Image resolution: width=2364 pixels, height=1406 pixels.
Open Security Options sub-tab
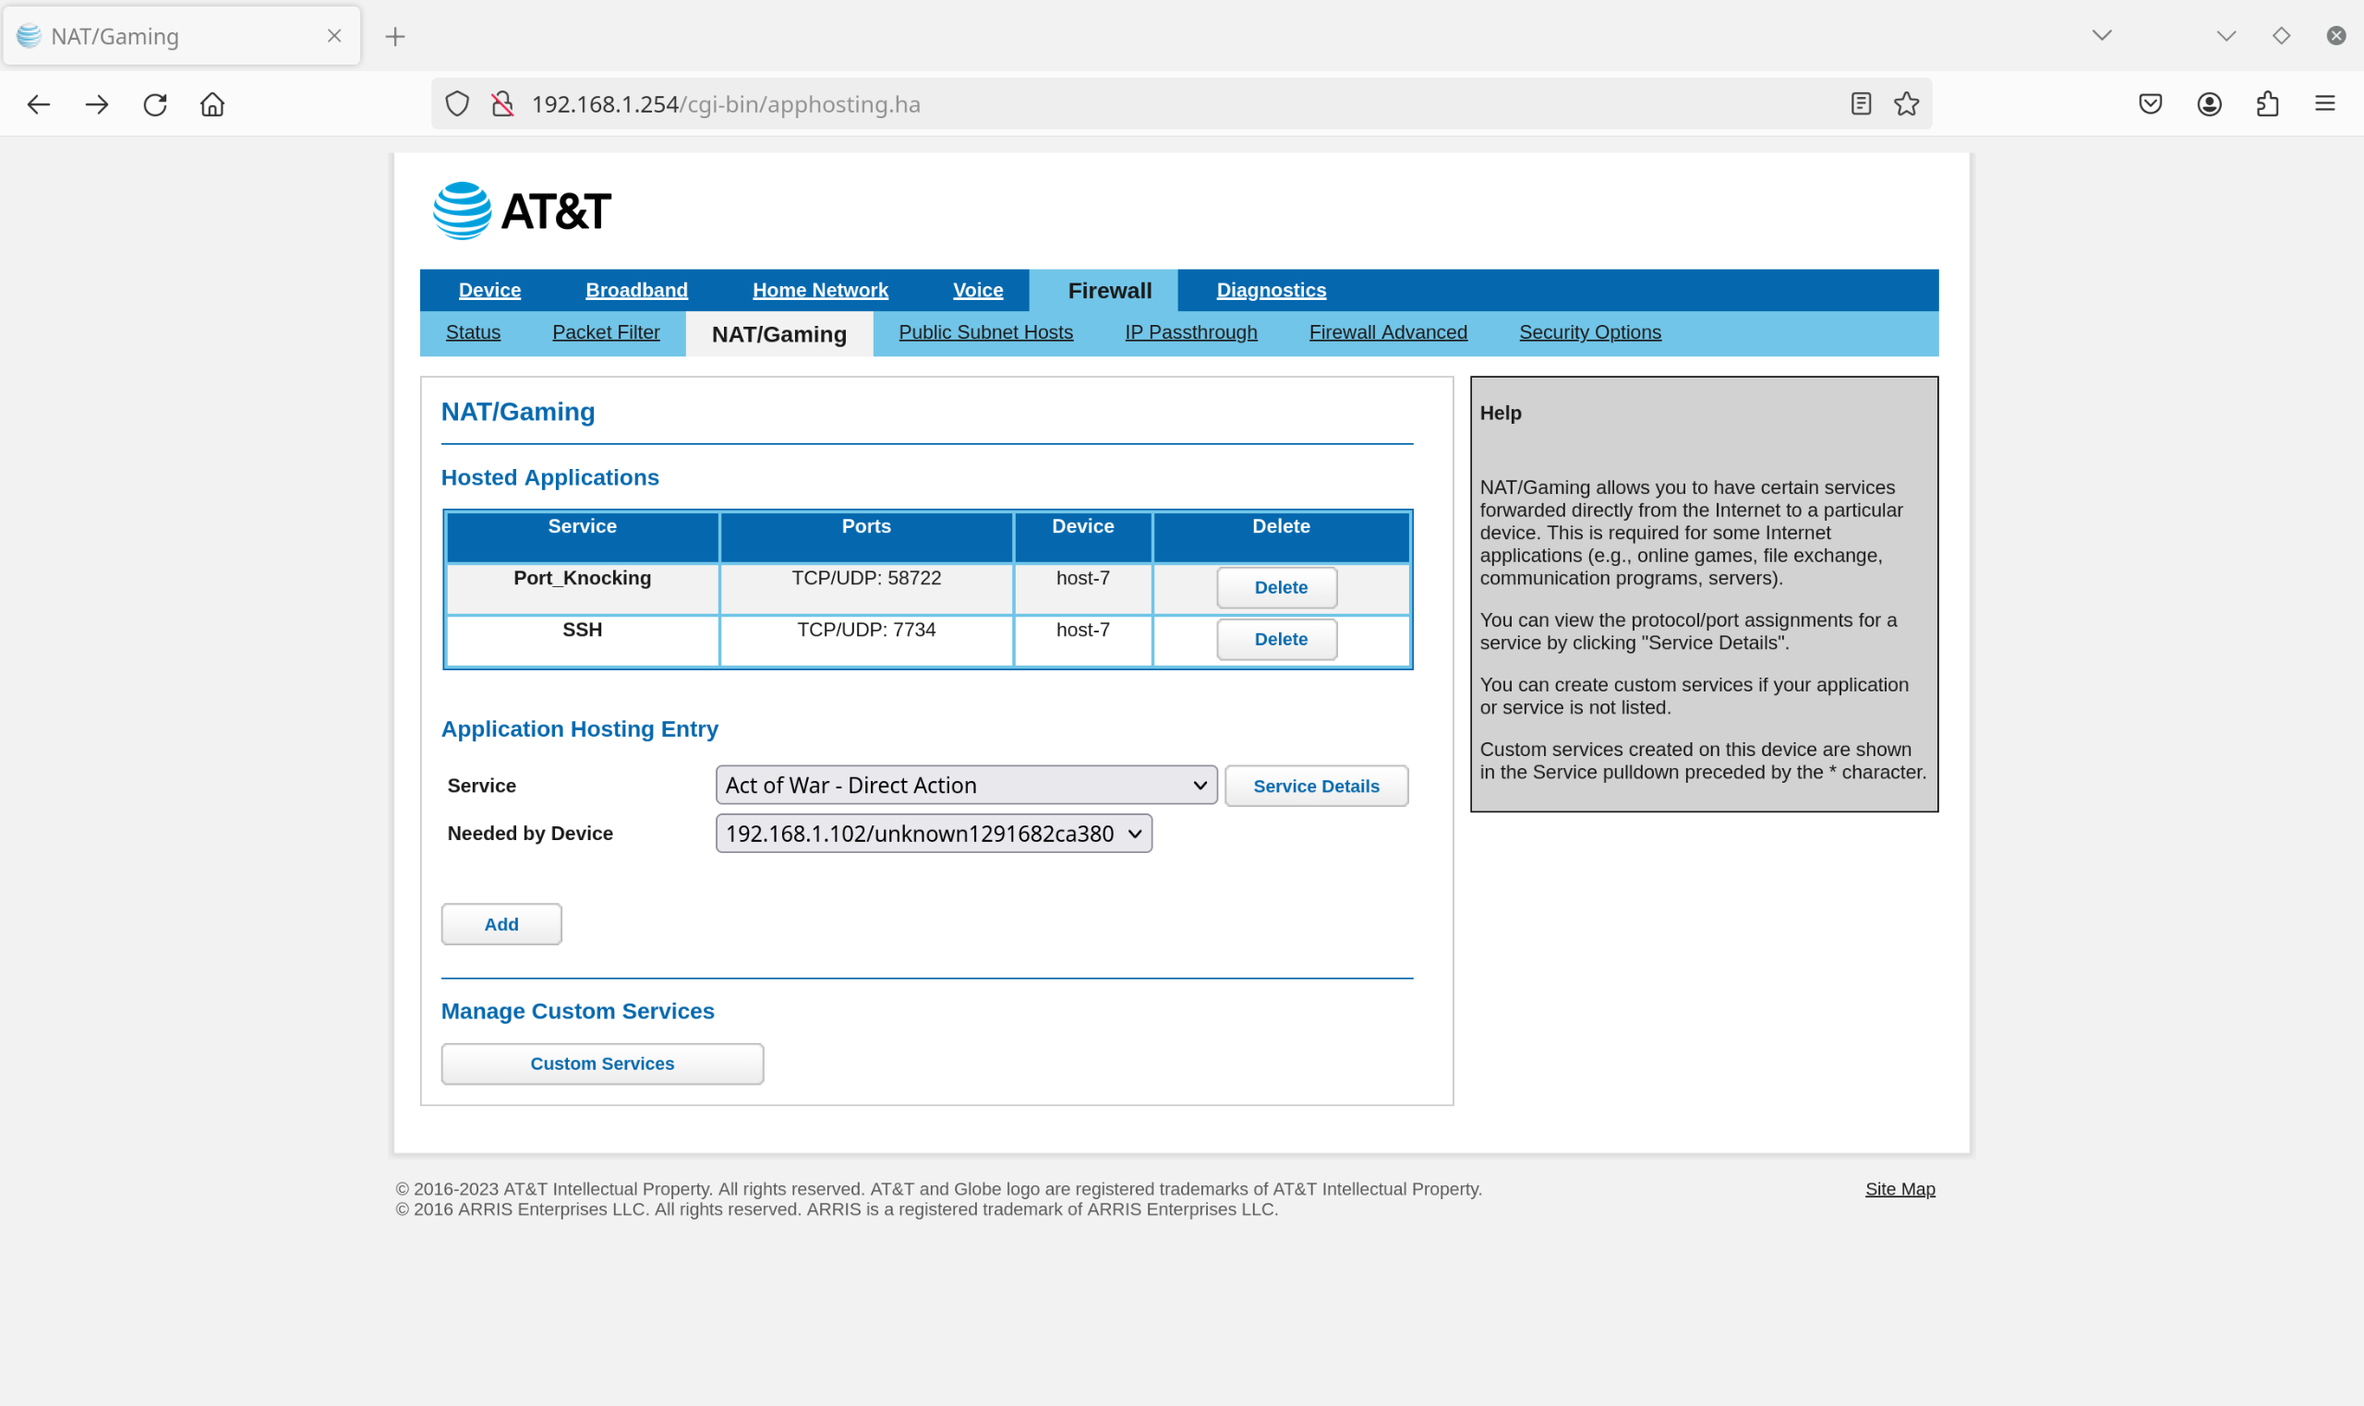click(1590, 332)
